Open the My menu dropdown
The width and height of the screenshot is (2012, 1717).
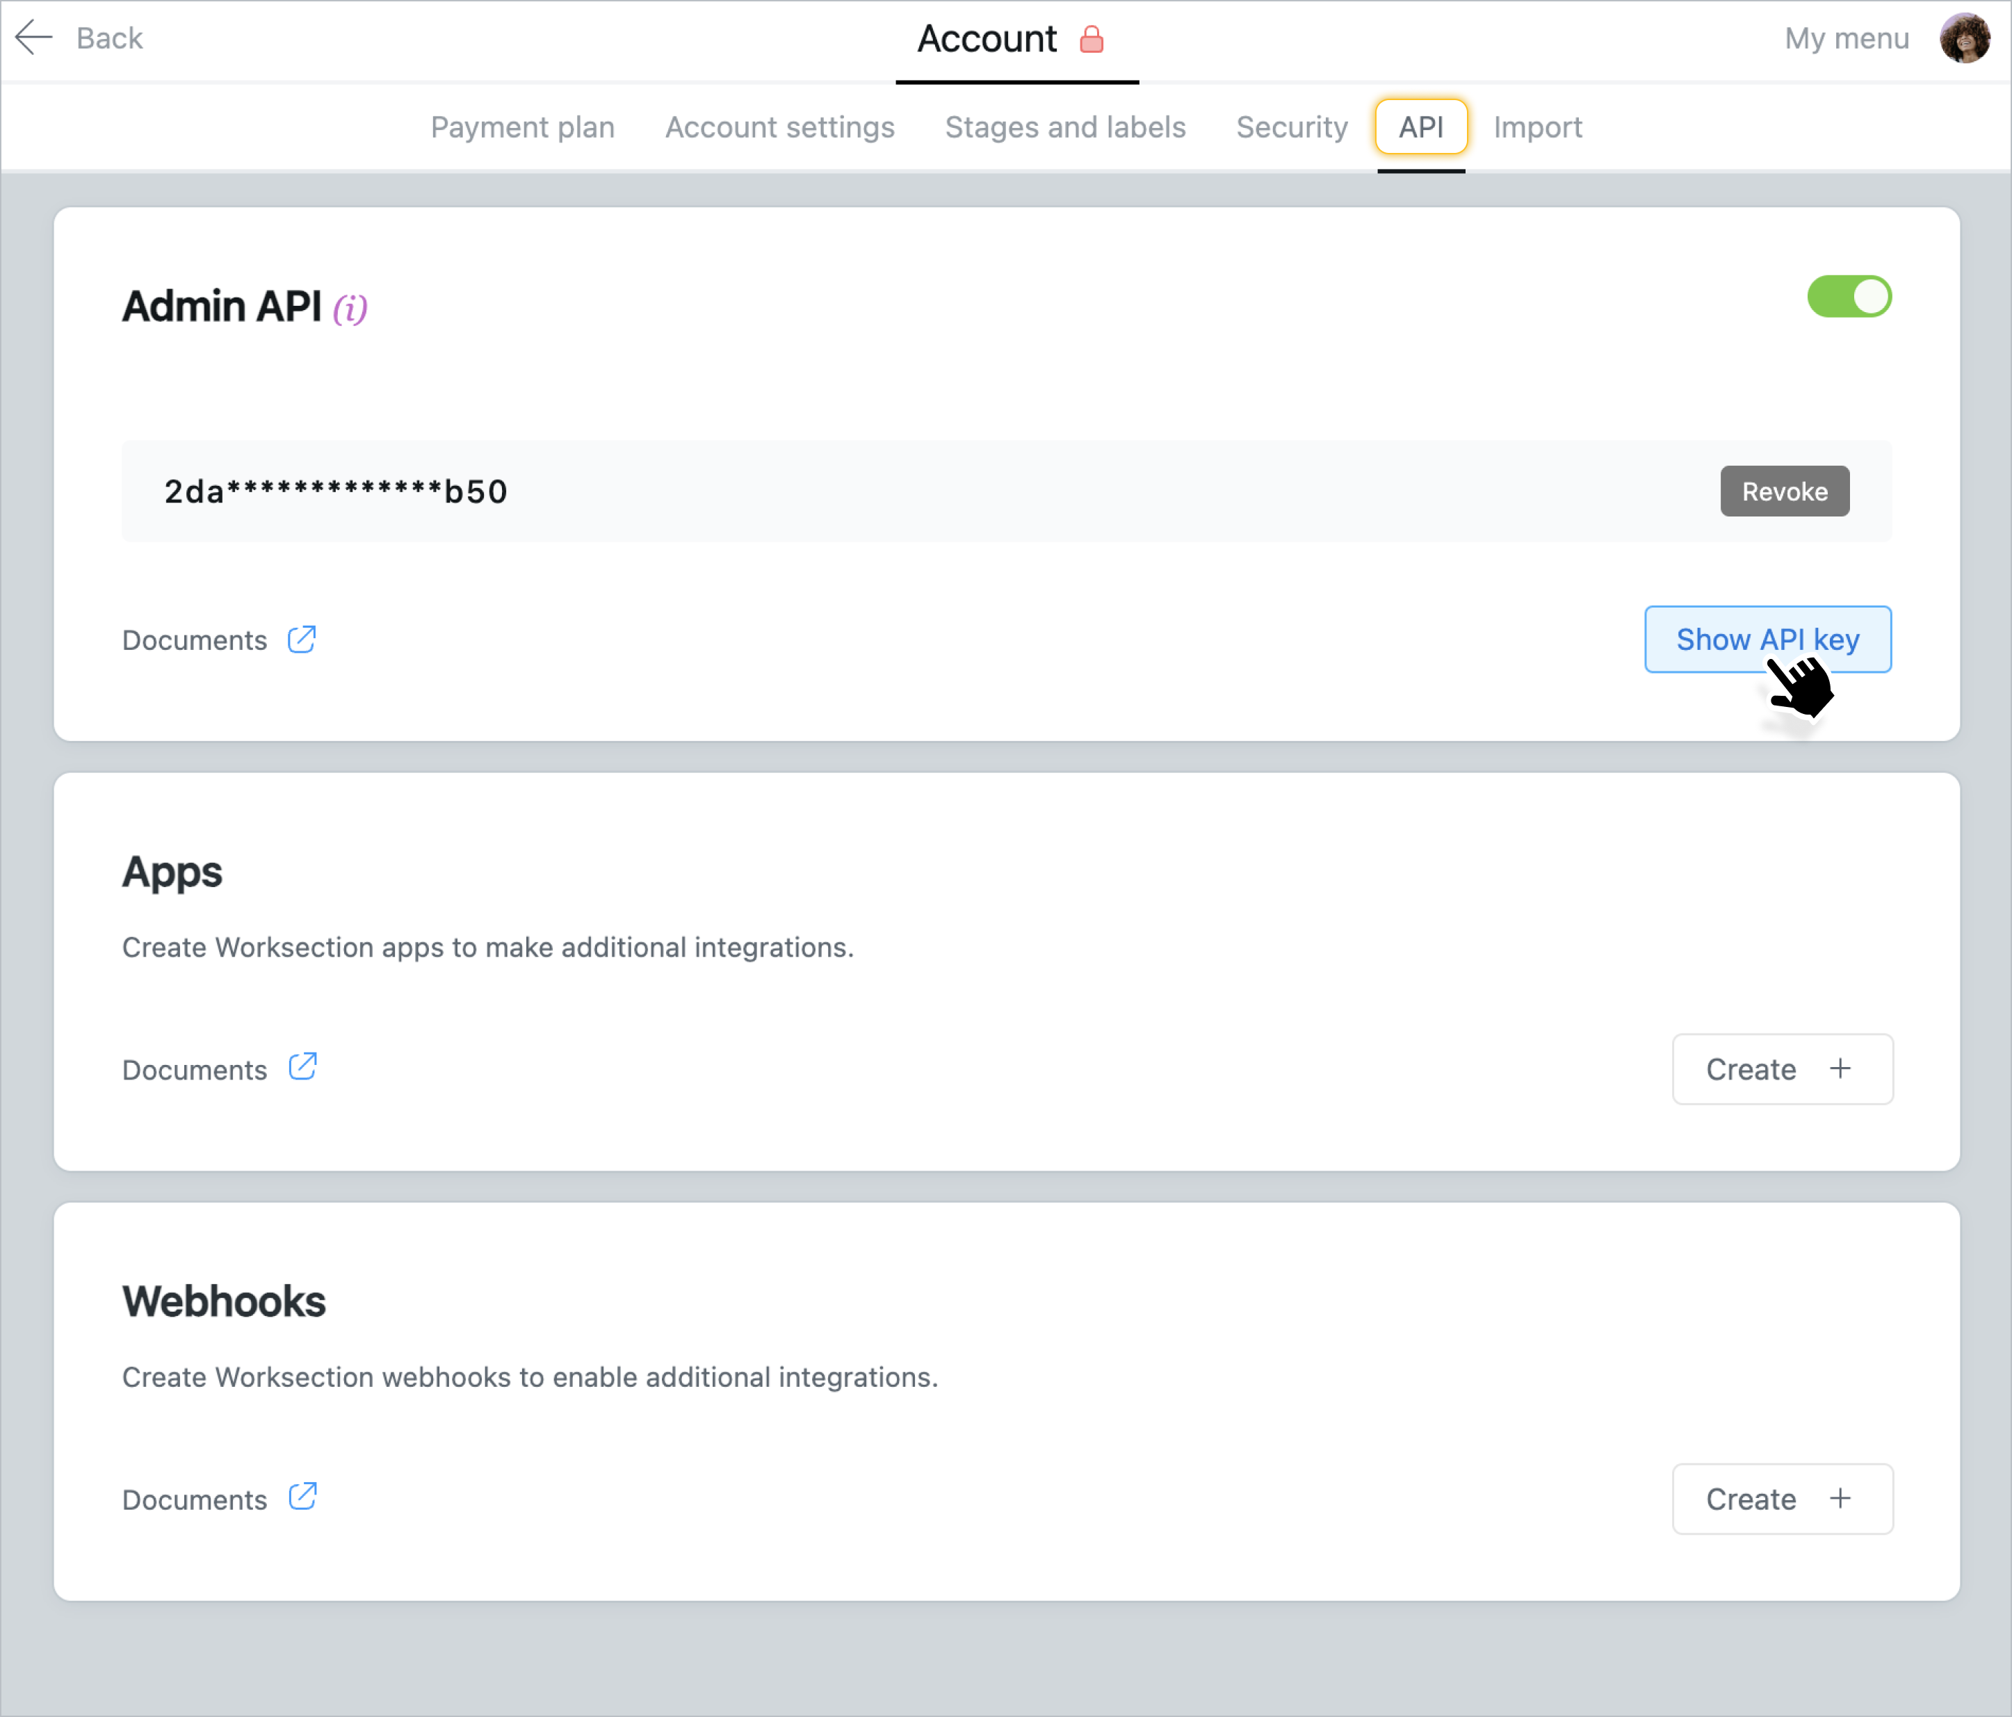pos(1846,38)
